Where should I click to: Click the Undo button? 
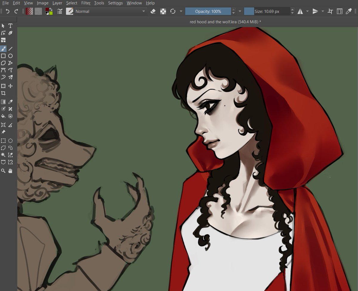[8, 11]
